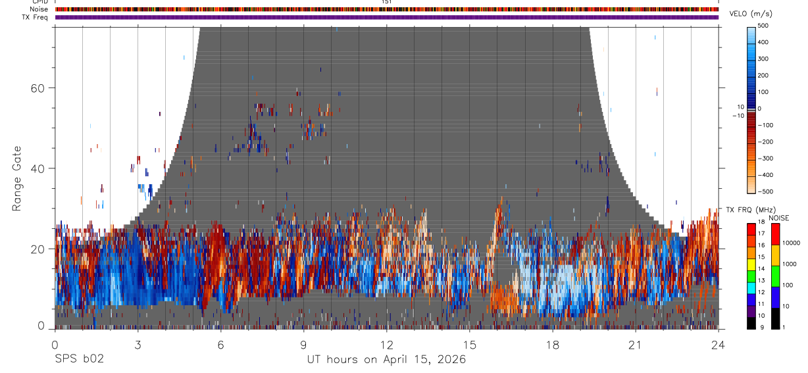Click 'UT hours on April 15, 2026' caption

point(386,360)
